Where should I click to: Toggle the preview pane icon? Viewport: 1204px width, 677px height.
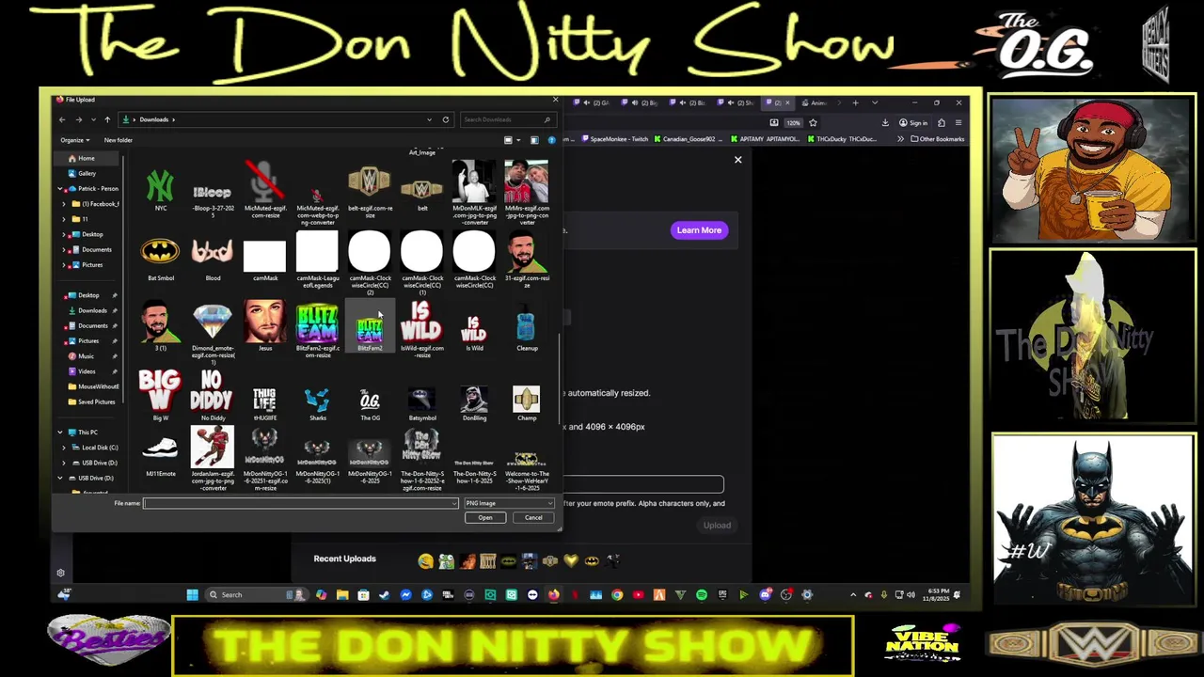pos(534,140)
